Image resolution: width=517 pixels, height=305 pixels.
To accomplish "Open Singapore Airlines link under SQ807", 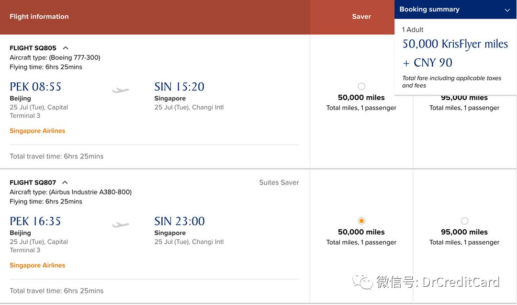I will coord(37,265).
